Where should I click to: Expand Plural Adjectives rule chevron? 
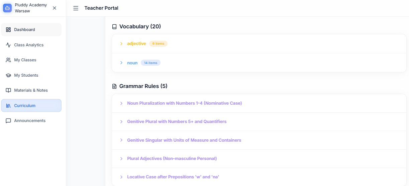click(121, 159)
